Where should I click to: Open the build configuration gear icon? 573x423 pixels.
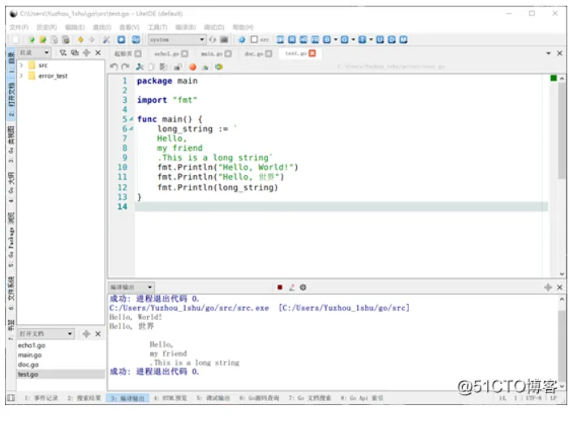pyautogui.click(x=242, y=40)
